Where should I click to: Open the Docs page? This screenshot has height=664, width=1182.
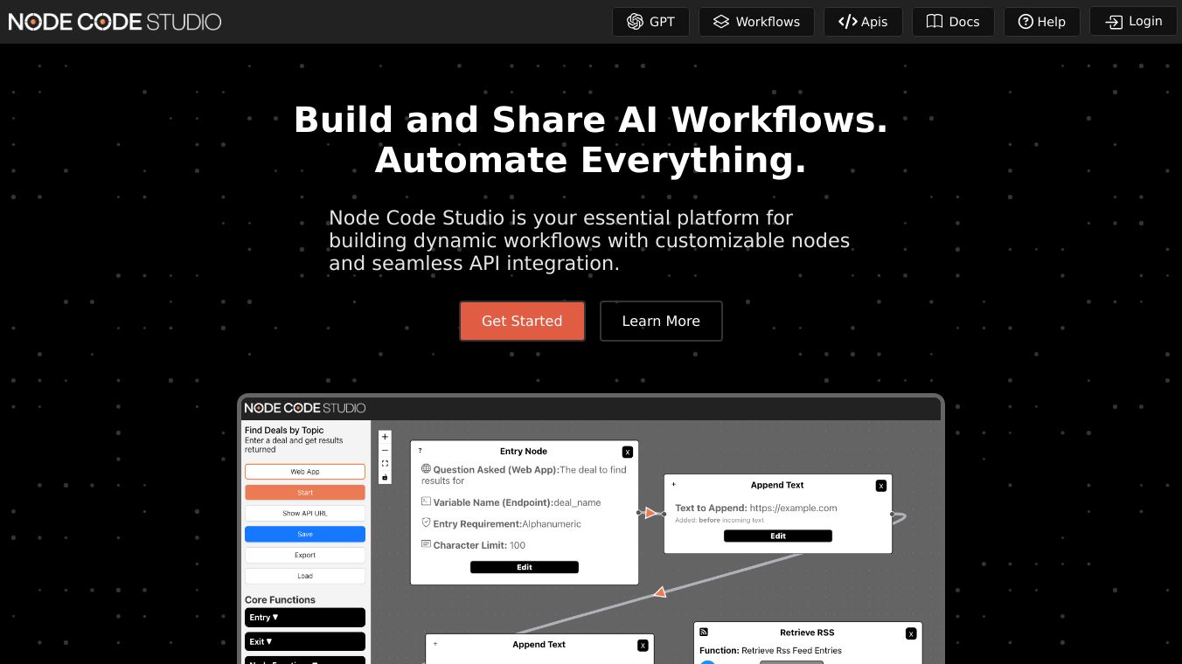click(953, 22)
